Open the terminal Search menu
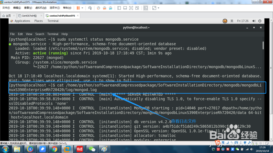This screenshot has width=273, height=153. (40, 34)
